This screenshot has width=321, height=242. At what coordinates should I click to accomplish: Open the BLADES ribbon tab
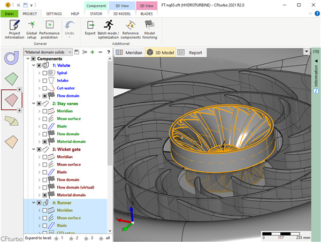pyautogui.click(x=147, y=14)
